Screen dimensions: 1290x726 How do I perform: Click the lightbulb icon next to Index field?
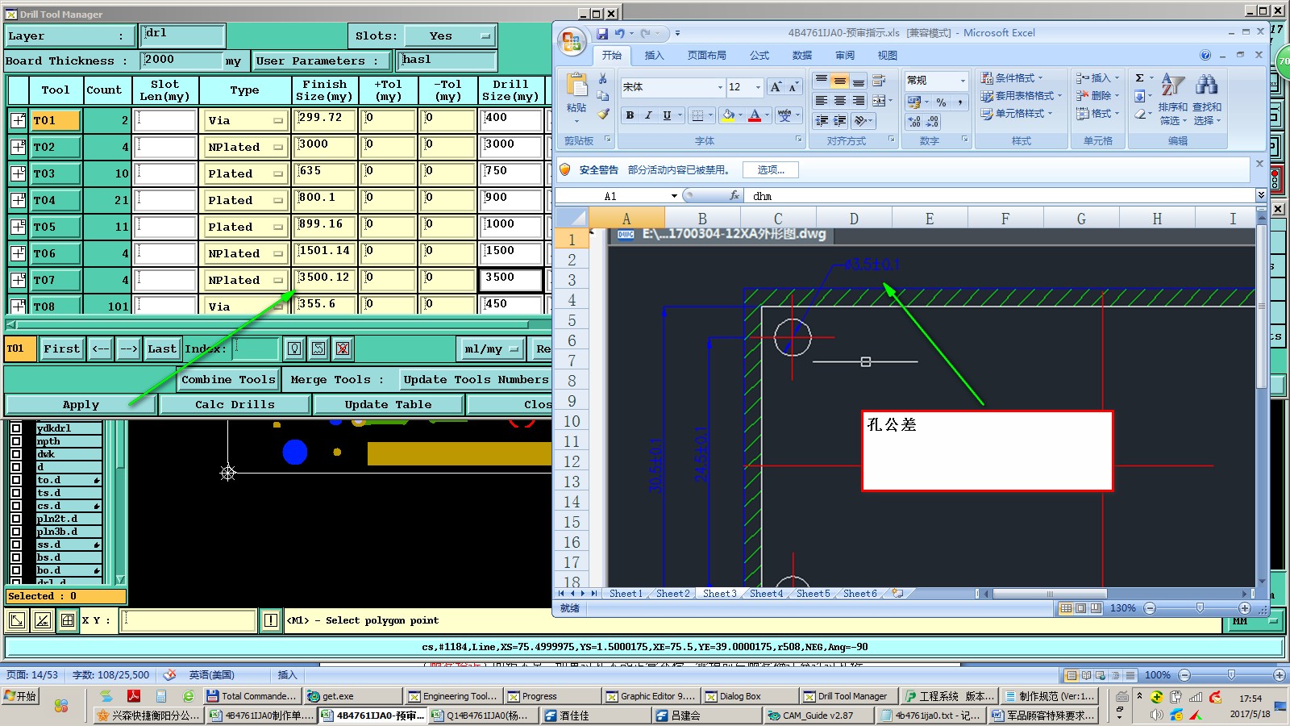pos(294,348)
